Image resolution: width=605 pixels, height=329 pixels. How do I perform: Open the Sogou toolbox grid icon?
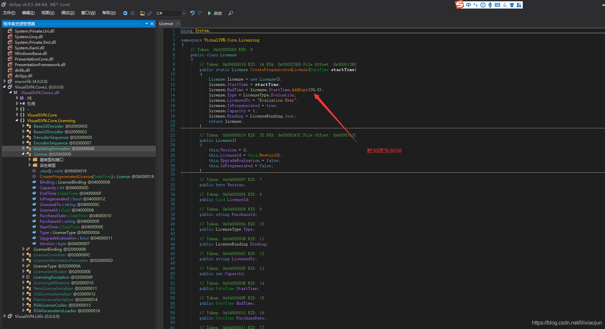pos(519,5)
